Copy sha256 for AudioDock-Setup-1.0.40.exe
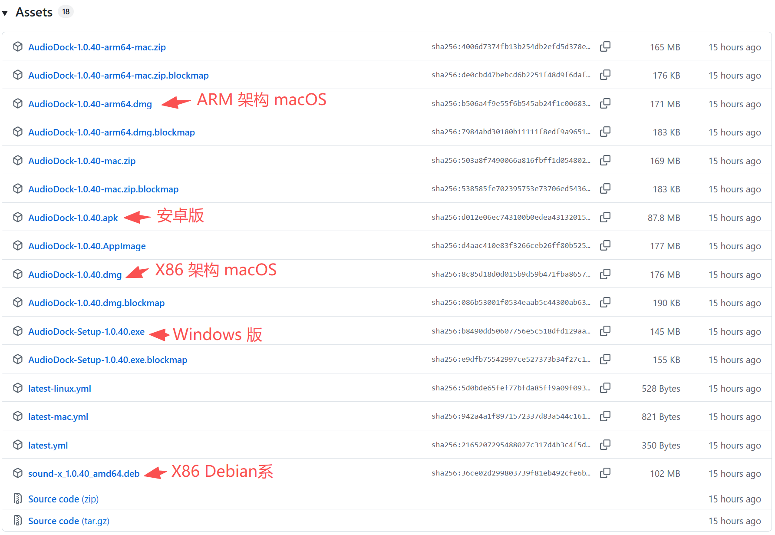 605,331
